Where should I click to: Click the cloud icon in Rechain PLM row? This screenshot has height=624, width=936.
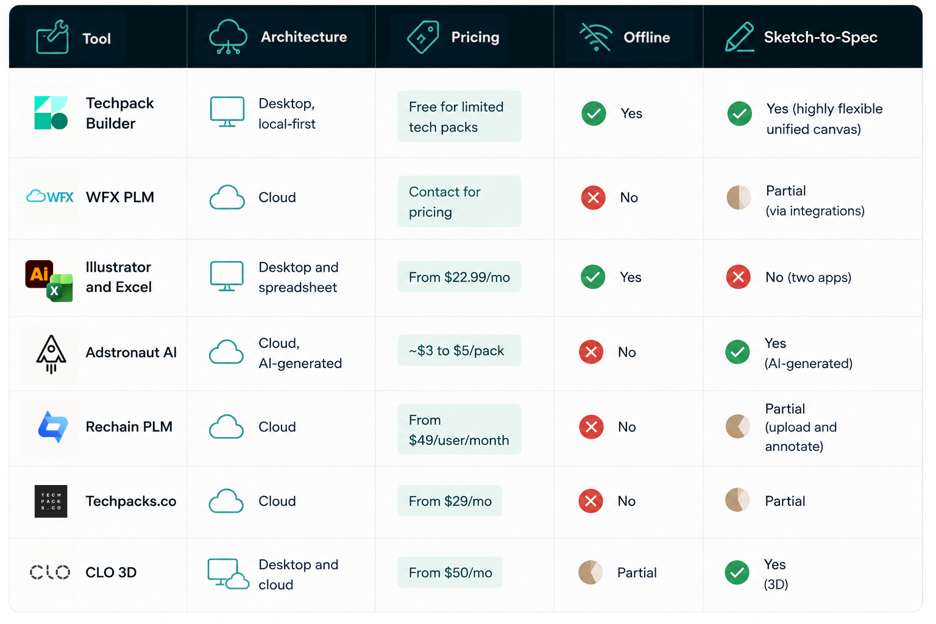(x=226, y=427)
